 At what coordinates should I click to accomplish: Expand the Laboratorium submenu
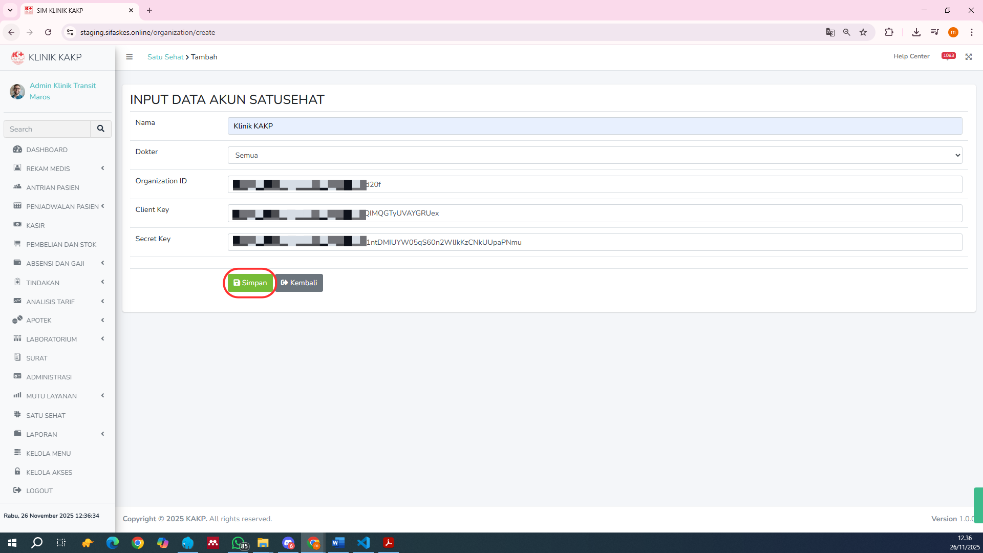(x=51, y=339)
